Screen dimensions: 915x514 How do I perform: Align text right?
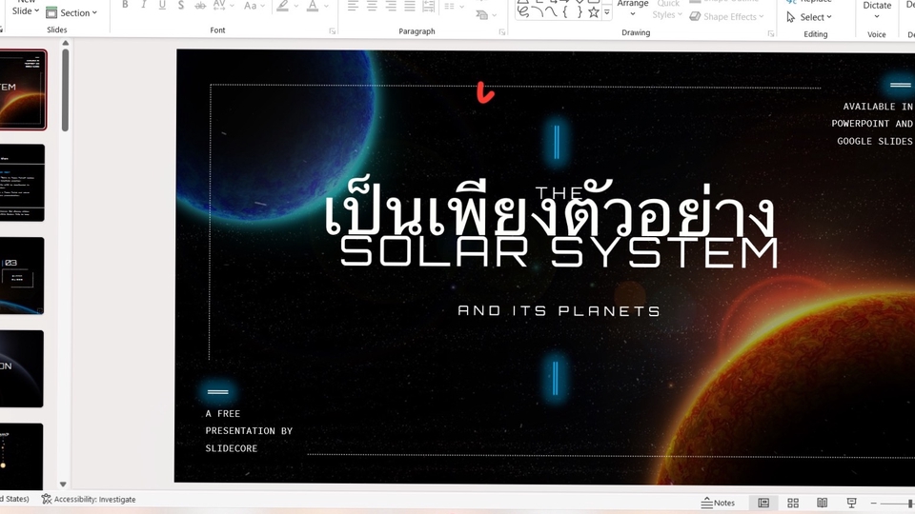pyautogui.click(x=391, y=6)
